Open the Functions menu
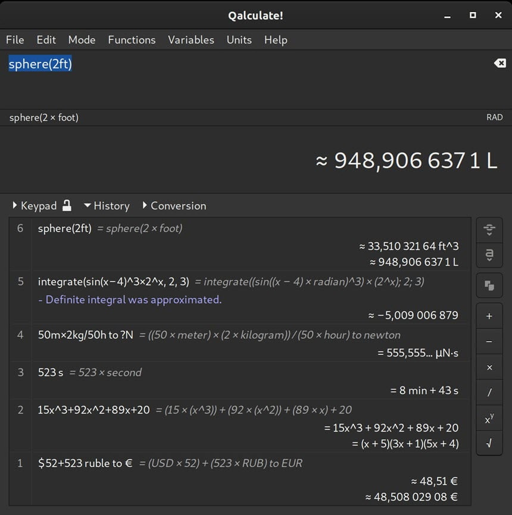 tap(132, 40)
